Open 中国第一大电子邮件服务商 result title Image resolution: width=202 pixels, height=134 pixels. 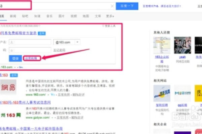click(x=31, y=128)
